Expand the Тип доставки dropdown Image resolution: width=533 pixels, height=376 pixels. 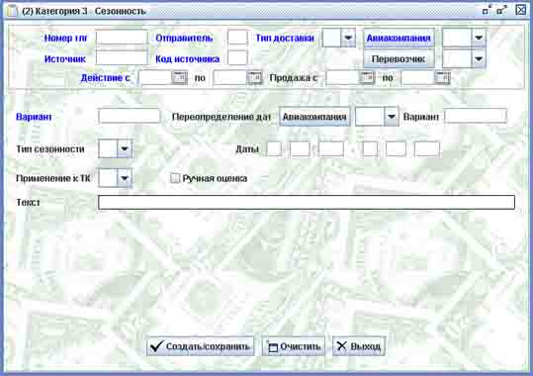pyautogui.click(x=348, y=38)
